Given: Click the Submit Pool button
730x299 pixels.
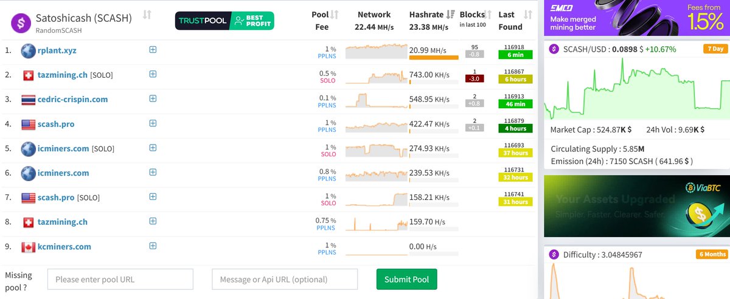Looking at the screenshot, I should (x=407, y=280).
